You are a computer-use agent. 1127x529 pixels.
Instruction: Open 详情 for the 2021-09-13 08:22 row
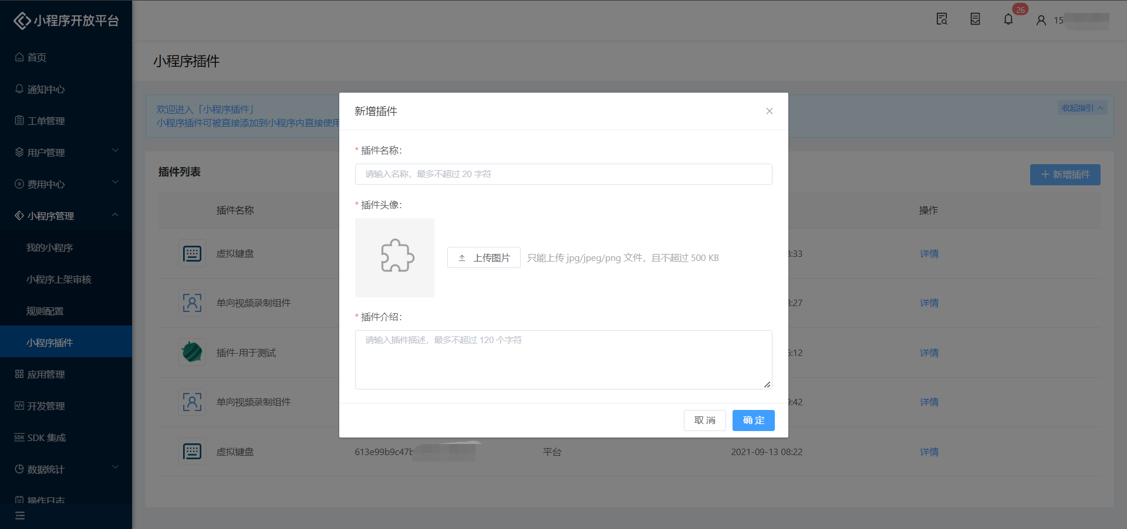point(929,452)
